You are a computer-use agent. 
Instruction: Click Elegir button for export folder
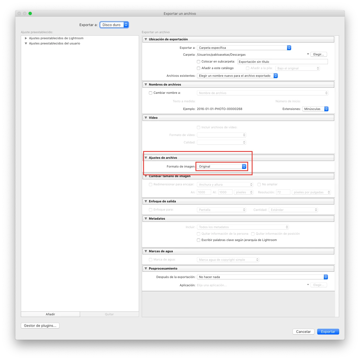pos(319,54)
